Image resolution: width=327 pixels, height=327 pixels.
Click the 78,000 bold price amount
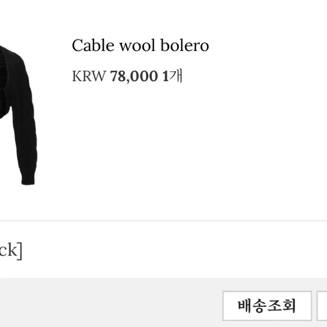(134, 76)
